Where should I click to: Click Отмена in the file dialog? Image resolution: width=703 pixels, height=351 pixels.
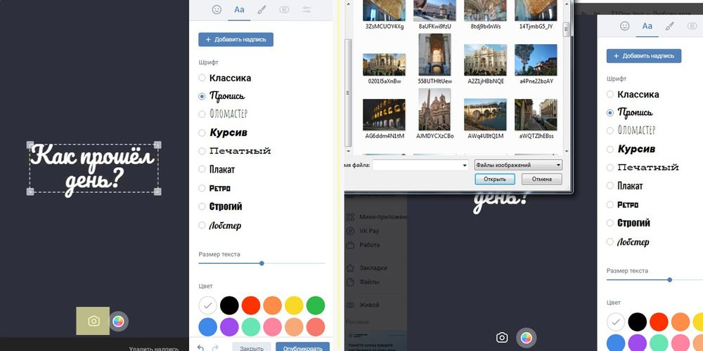pos(541,179)
